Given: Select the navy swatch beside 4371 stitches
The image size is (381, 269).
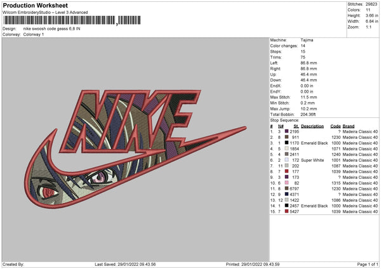Looking at the screenshot, I should (x=287, y=194).
